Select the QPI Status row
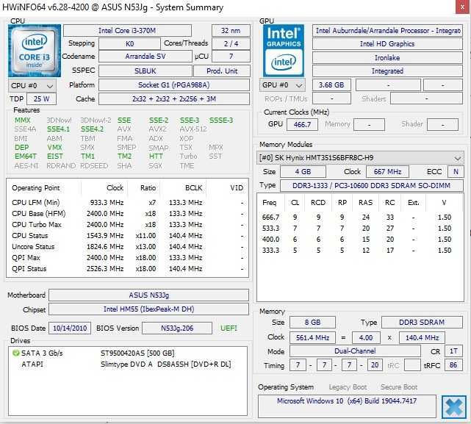Viewport: 471px width, 424px height. [x=128, y=269]
